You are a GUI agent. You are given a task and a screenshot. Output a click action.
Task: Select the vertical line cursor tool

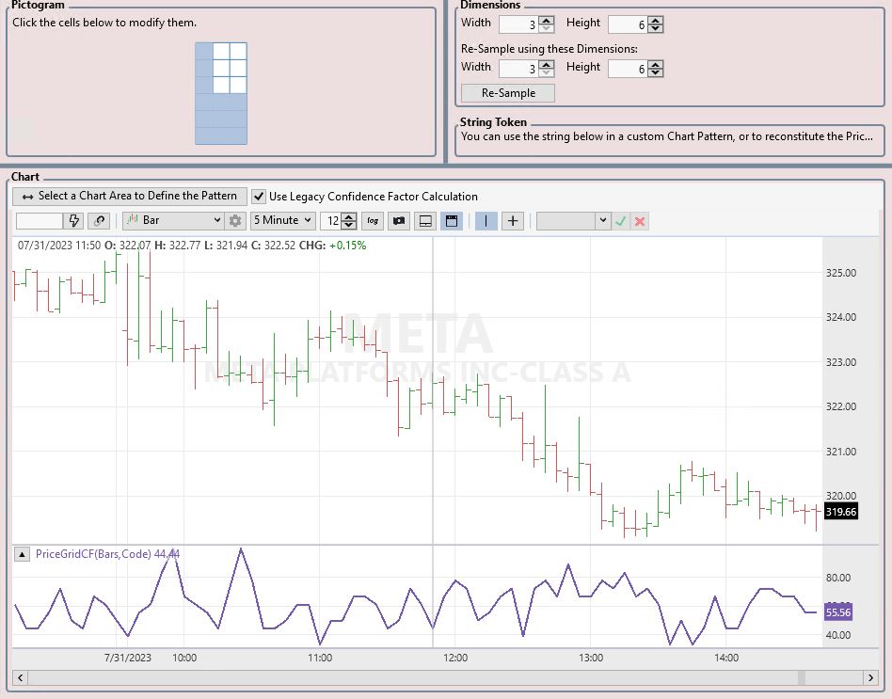[486, 221]
